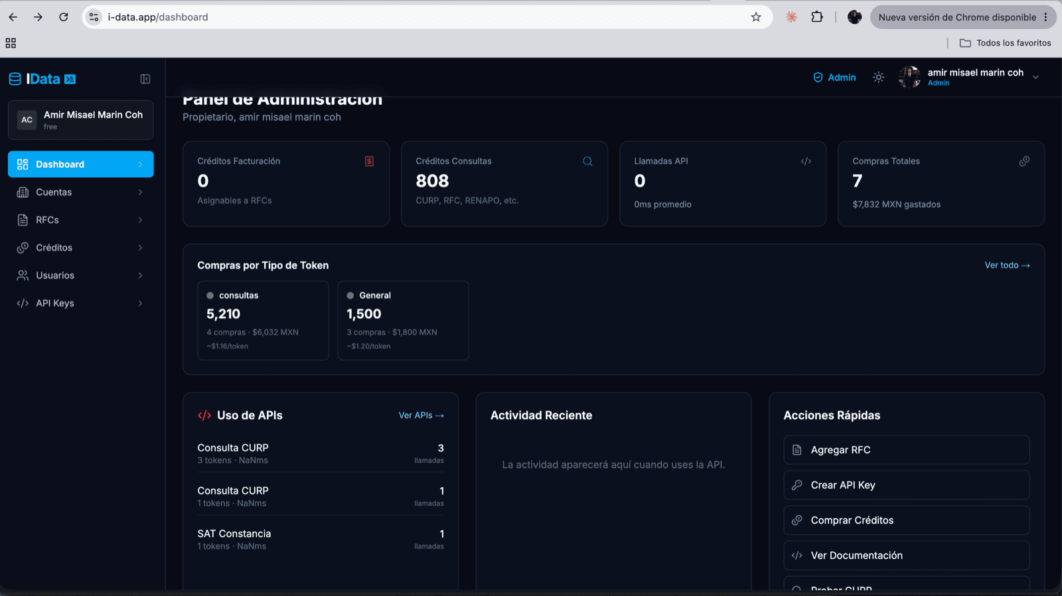
Task: Click the coins icon beside Comprar Créditos
Action: tap(797, 520)
